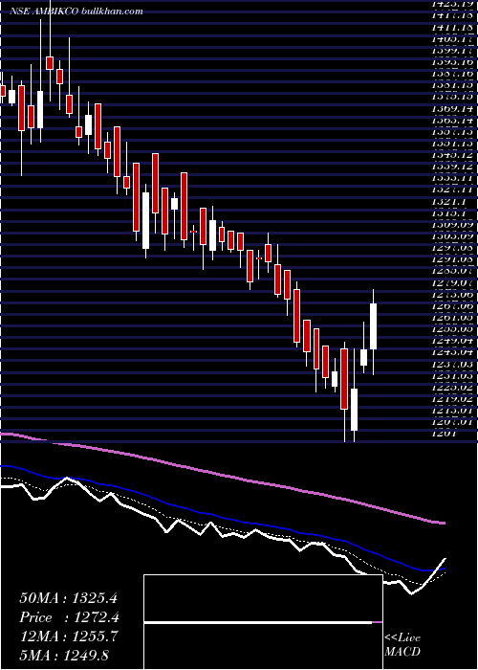The height and width of the screenshot is (670, 478).
Task: Click the 1309.09 price axis label
Action: click(452, 224)
